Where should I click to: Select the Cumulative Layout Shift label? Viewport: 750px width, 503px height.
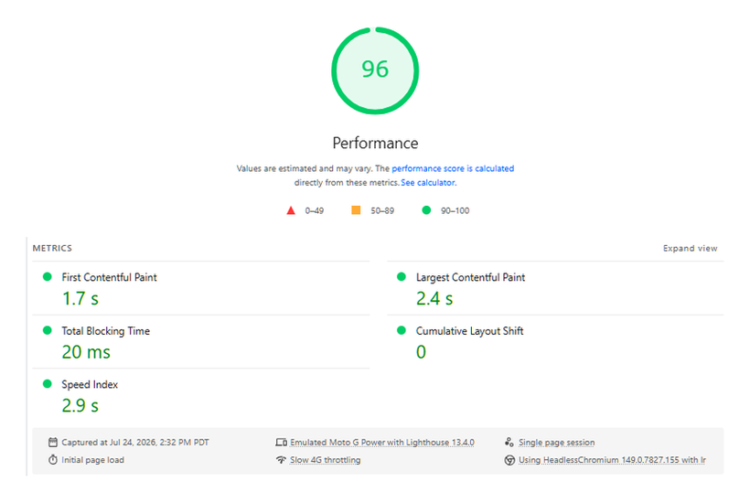(469, 331)
